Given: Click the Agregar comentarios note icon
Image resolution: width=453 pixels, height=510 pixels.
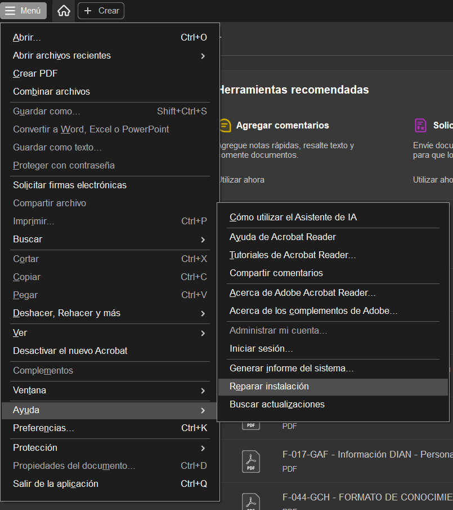Looking at the screenshot, I should pyautogui.click(x=225, y=126).
